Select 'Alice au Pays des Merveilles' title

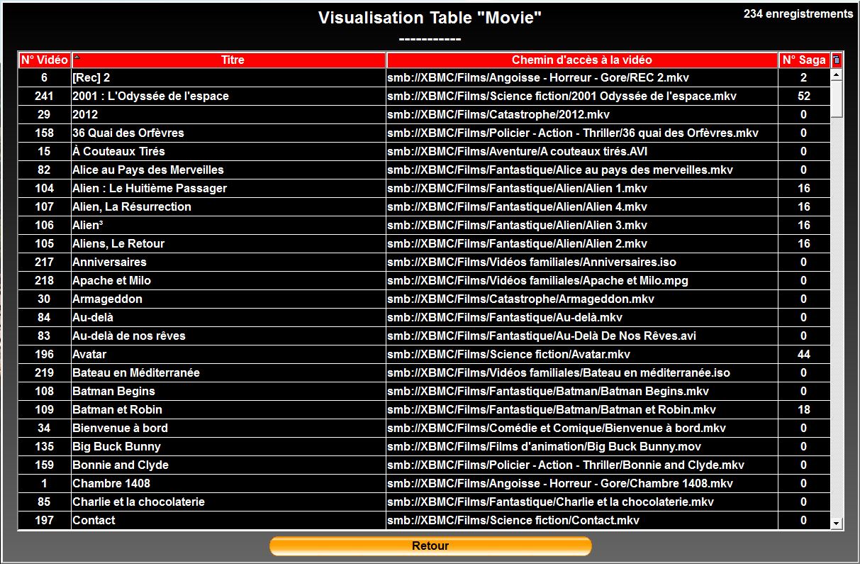[x=147, y=170]
